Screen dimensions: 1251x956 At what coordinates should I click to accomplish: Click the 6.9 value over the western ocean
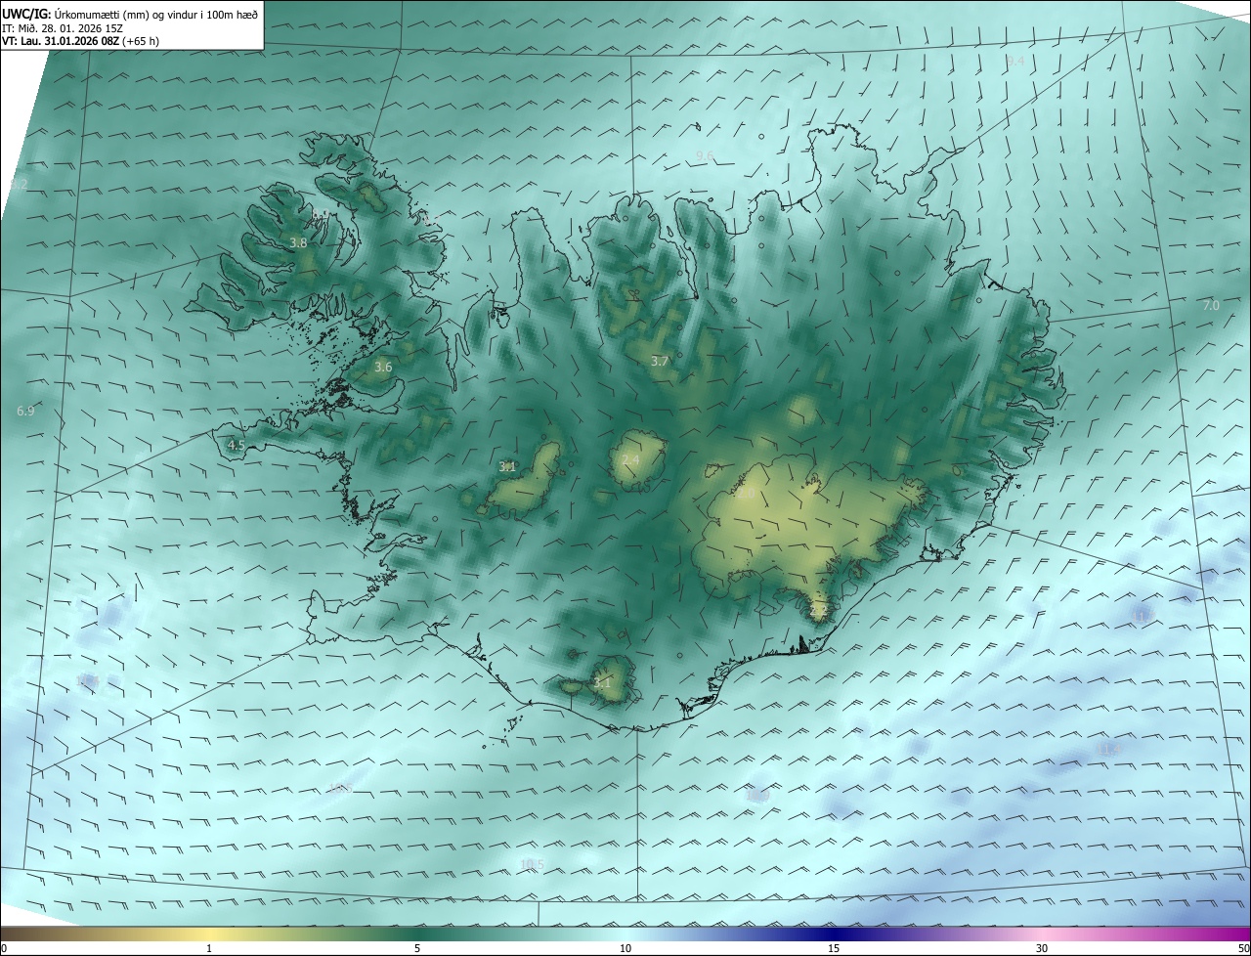[x=25, y=412]
